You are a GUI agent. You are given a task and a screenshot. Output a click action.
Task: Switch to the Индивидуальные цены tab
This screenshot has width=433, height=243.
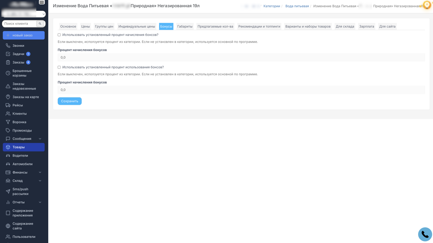pyautogui.click(x=136, y=26)
